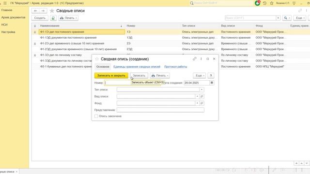
Task: Expand the Вид описи dropdown arrow
Action: click(197, 97)
